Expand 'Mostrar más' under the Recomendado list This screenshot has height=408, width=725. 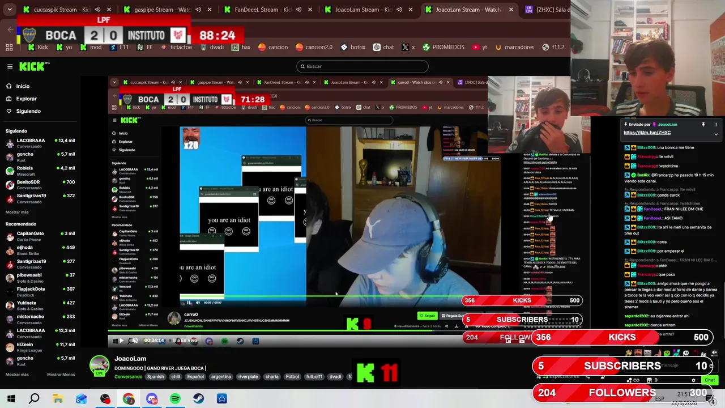tap(17, 375)
